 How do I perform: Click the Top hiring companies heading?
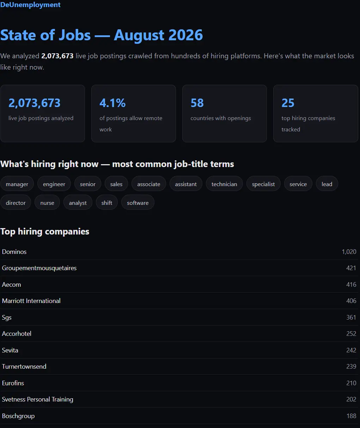coord(45,232)
